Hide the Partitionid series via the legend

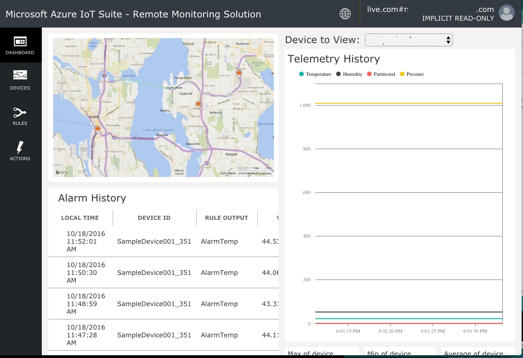(x=382, y=74)
